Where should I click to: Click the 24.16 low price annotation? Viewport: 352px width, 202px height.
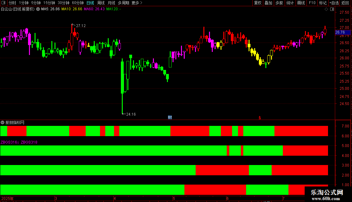(131, 114)
